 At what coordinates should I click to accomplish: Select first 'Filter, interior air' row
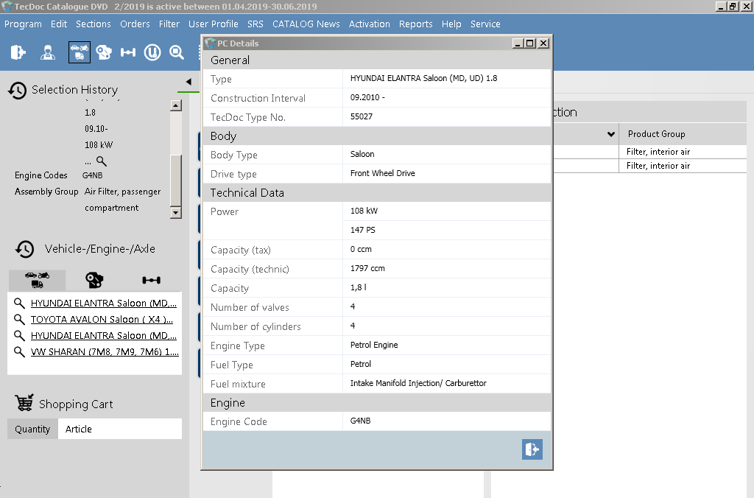coord(658,152)
